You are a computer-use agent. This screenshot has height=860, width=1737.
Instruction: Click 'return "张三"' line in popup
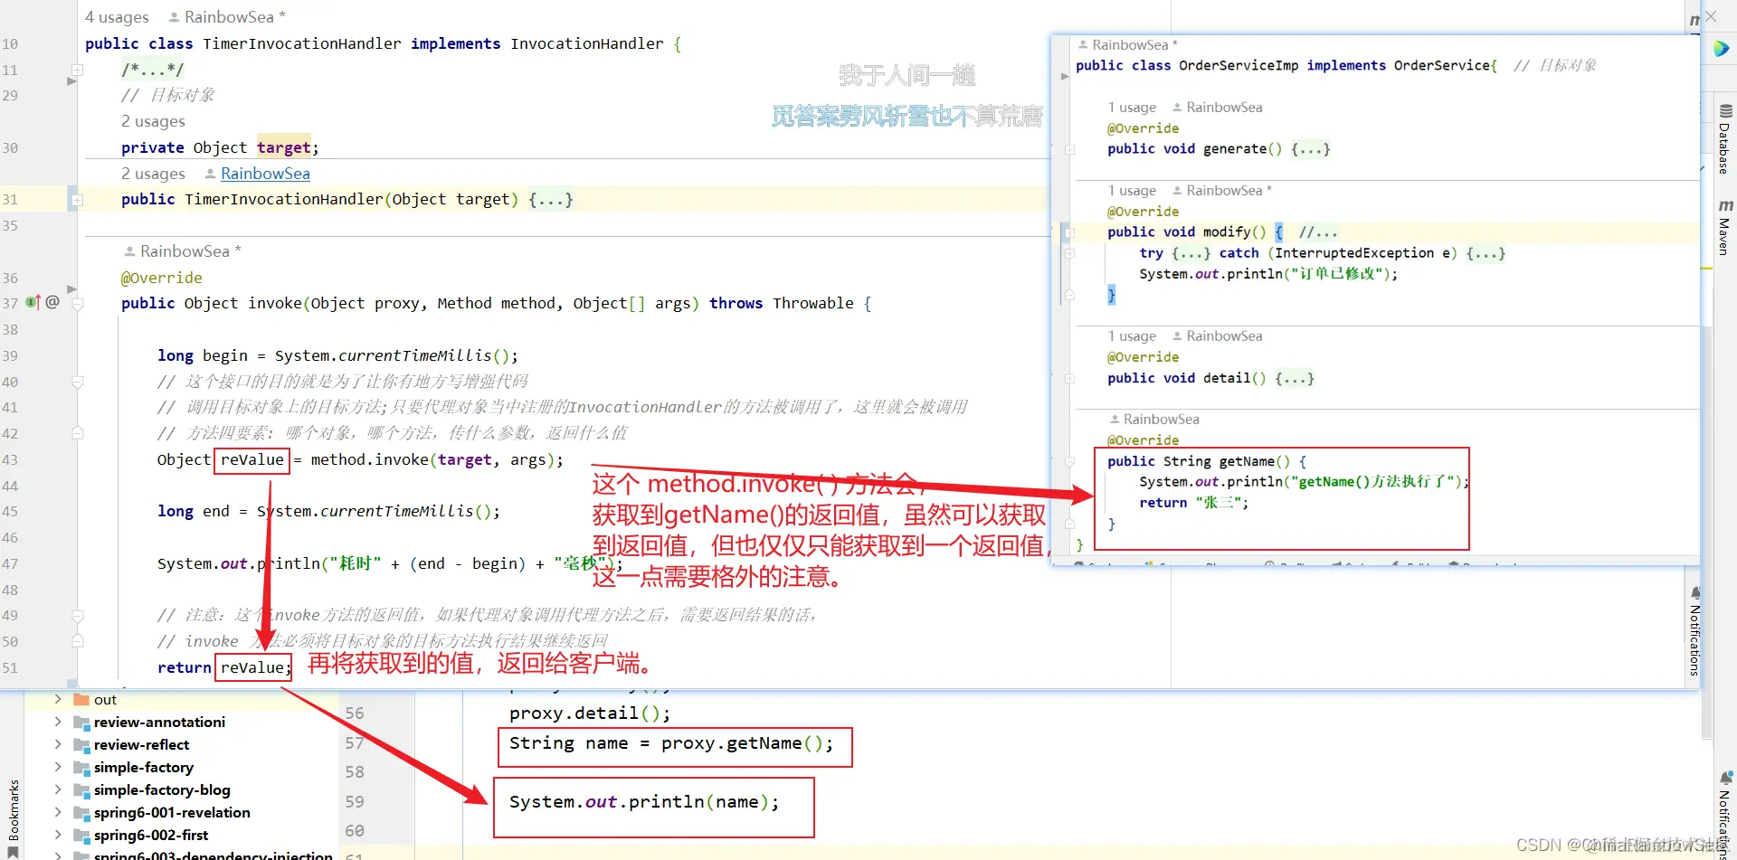coord(1193,503)
